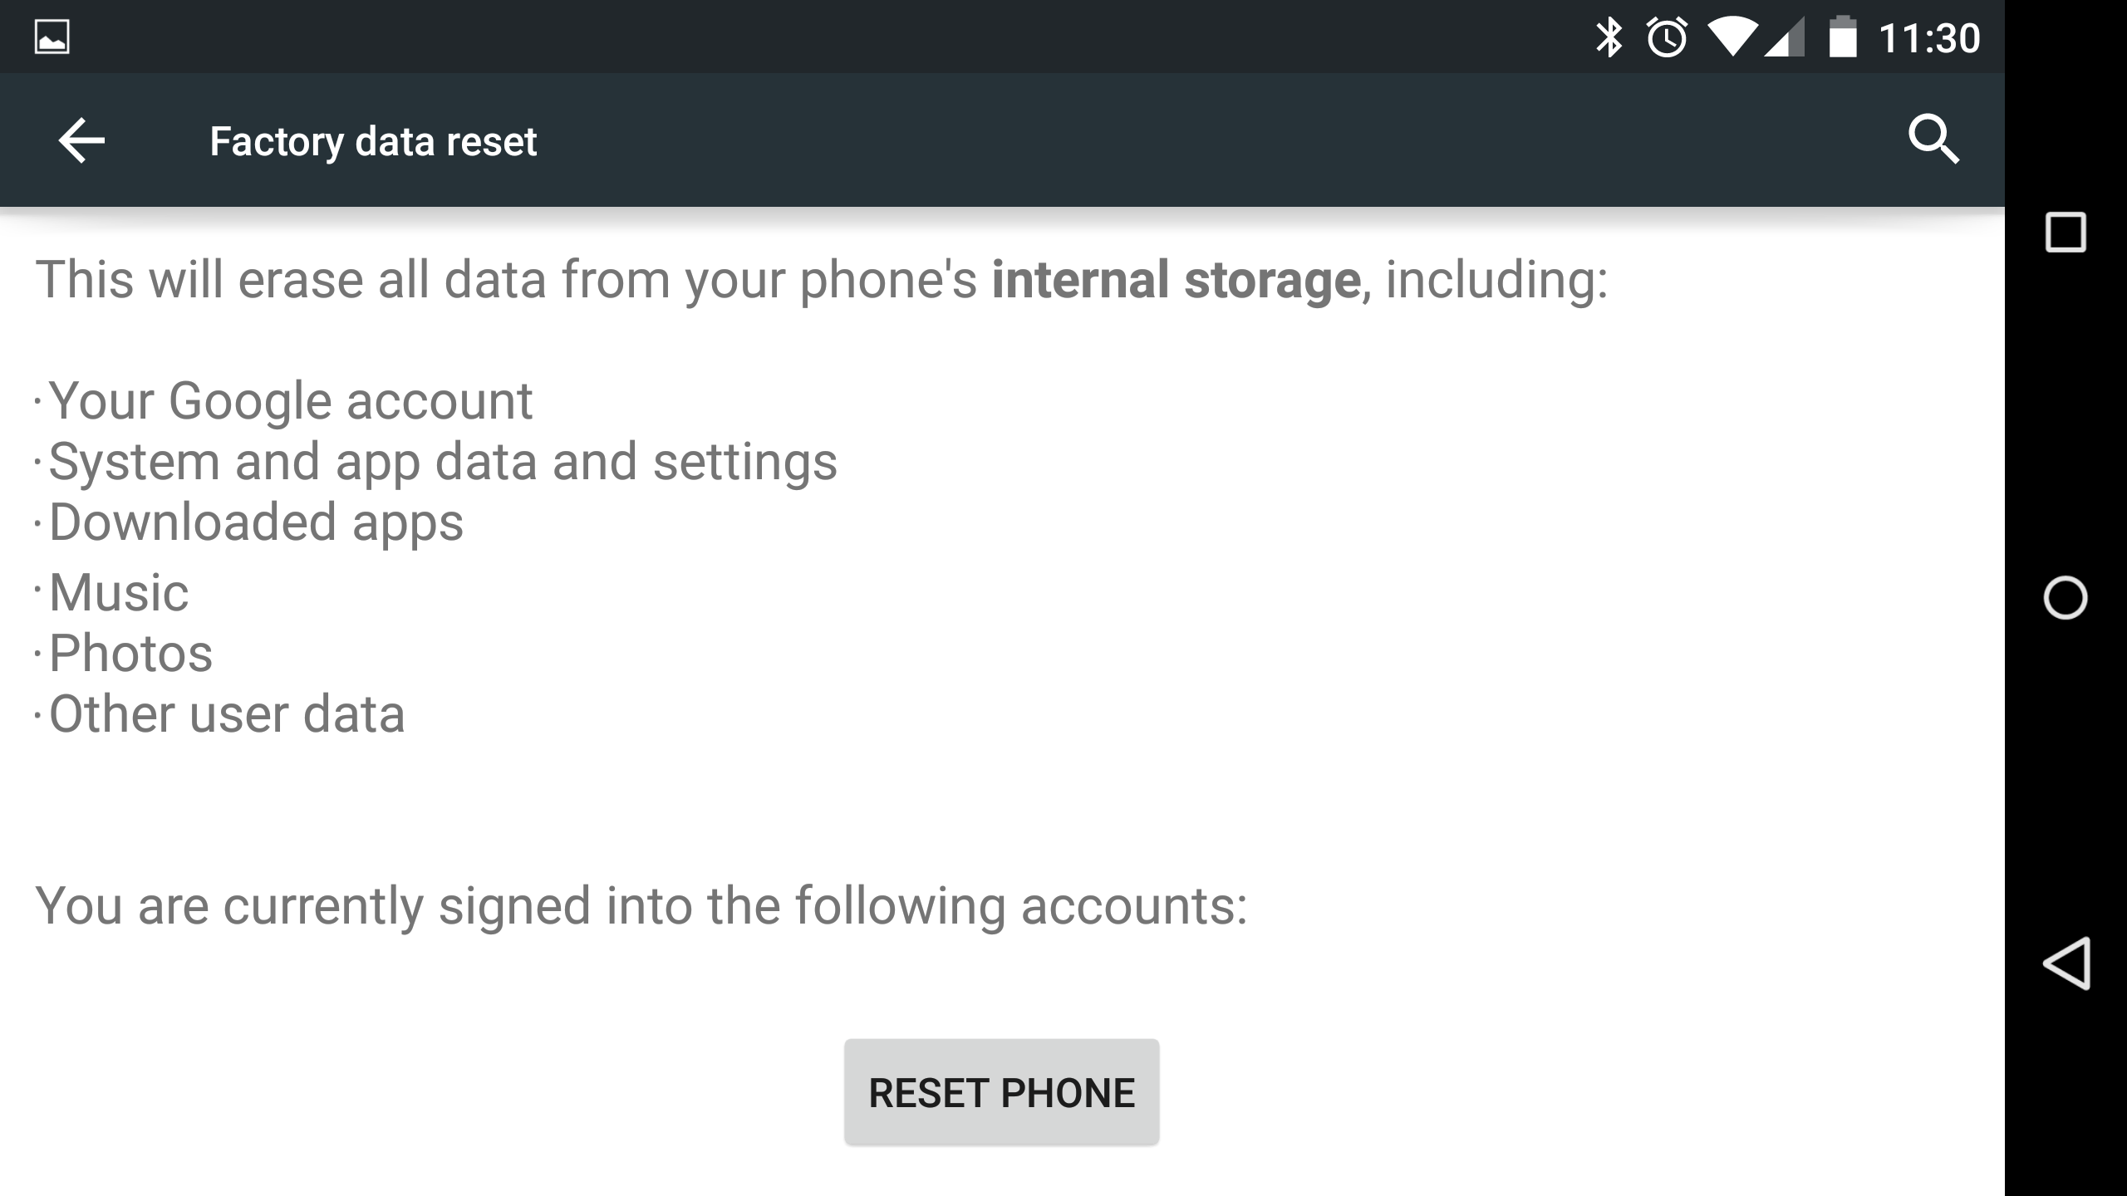This screenshot has width=2127, height=1196.
Task: Click the search icon
Action: pos(1936,140)
